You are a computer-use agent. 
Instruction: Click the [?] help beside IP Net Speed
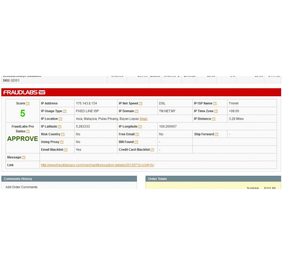(141, 103)
